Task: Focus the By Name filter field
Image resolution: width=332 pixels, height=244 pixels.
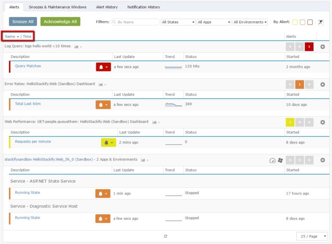Action: point(135,22)
